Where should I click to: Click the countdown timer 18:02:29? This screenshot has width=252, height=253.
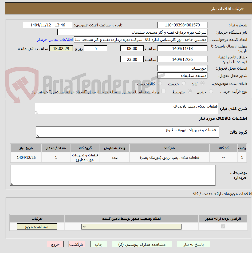(x=61, y=48)
